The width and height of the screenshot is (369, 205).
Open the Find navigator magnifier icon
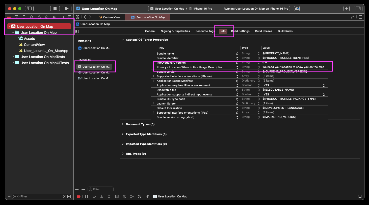click(x=32, y=17)
